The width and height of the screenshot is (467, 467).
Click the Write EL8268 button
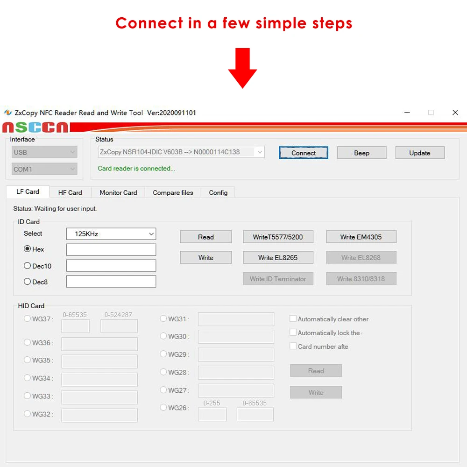(x=361, y=258)
